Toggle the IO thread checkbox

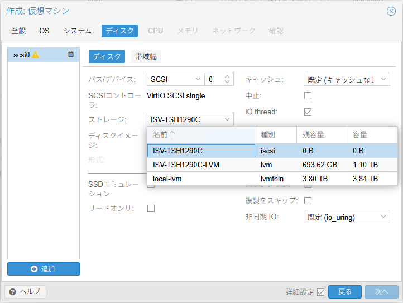pos(308,112)
